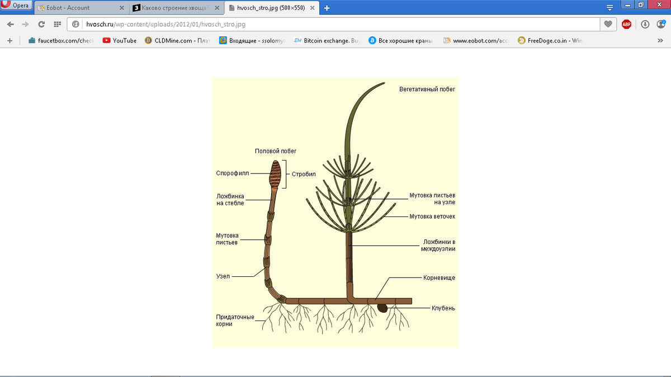
Task: Open a new tab with plus button
Action: 327,8
